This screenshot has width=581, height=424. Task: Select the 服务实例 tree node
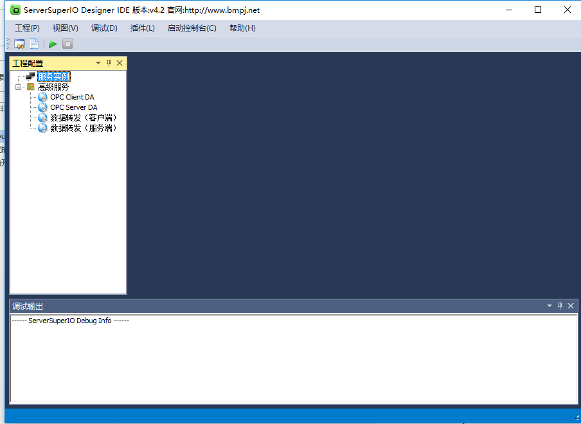(x=54, y=76)
